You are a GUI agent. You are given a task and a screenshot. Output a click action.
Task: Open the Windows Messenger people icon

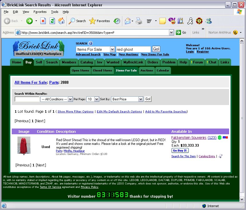pyautogui.click(x=209, y=21)
